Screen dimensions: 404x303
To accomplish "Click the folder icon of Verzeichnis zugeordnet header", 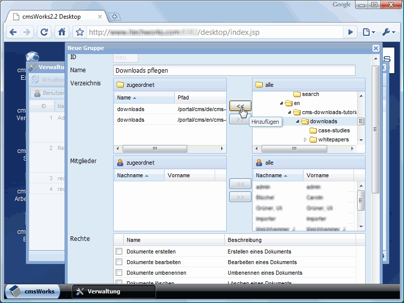I will (x=120, y=84).
